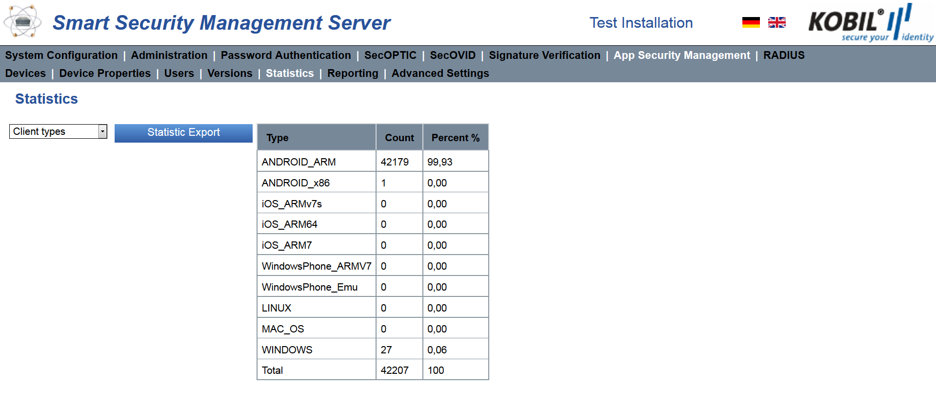This screenshot has height=404, width=936.
Task: Click the Smart Security Management Server logo icon
Action: click(x=22, y=22)
